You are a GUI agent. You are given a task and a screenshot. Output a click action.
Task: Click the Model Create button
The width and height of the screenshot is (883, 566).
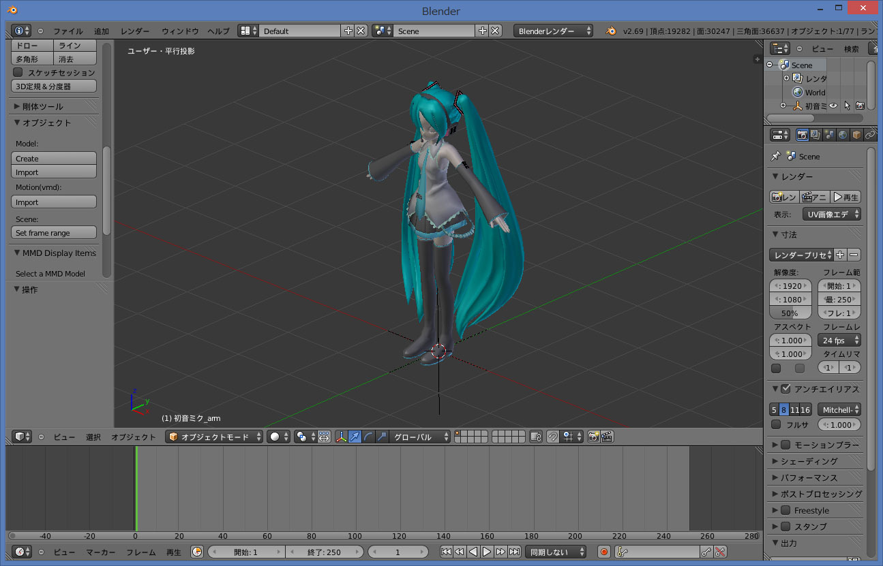pyautogui.click(x=54, y=158)
